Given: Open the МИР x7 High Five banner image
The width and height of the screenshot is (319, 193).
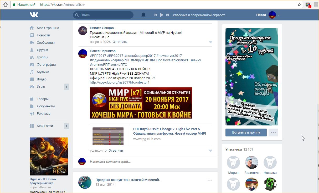Looking at the screenshot, I should (x=141, y=103).
